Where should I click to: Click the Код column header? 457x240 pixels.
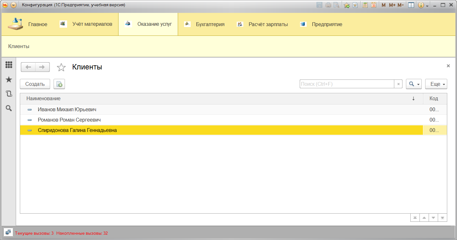pos(435,99)
